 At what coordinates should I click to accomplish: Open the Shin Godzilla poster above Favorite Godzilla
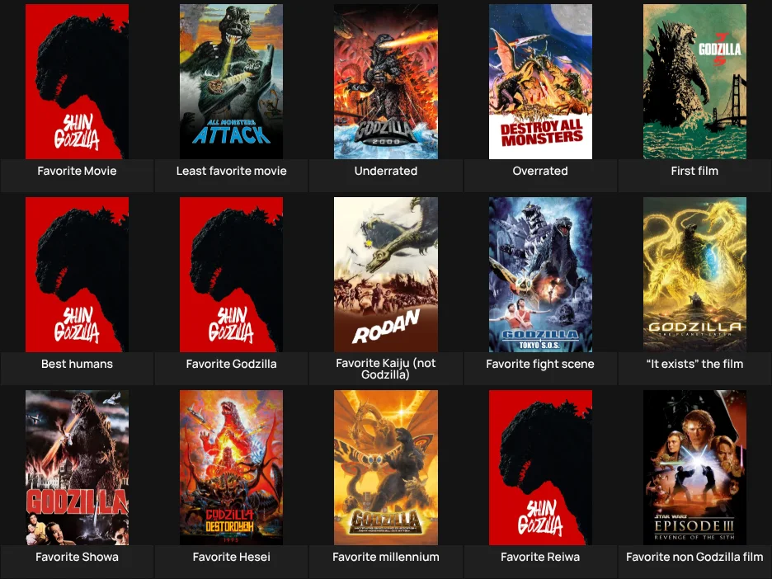click(232, 275)
